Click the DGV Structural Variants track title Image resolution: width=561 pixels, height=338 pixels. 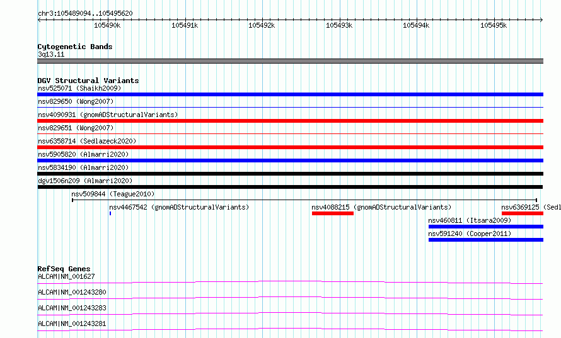(88, 81)
